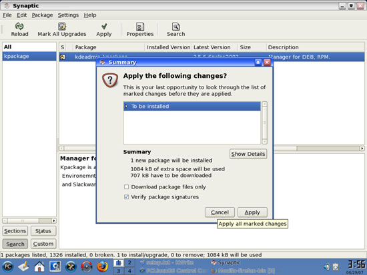Sort by Package column header
The height and width of the screenshot is (275, 367).
(x=109, y=47)
